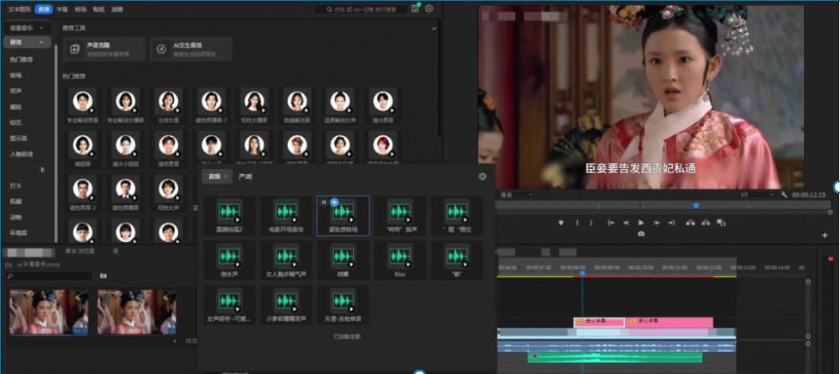Select 提示音 in the sidebar
The width and height of the screenshot is (840, 374).
(x=18, y=138)
